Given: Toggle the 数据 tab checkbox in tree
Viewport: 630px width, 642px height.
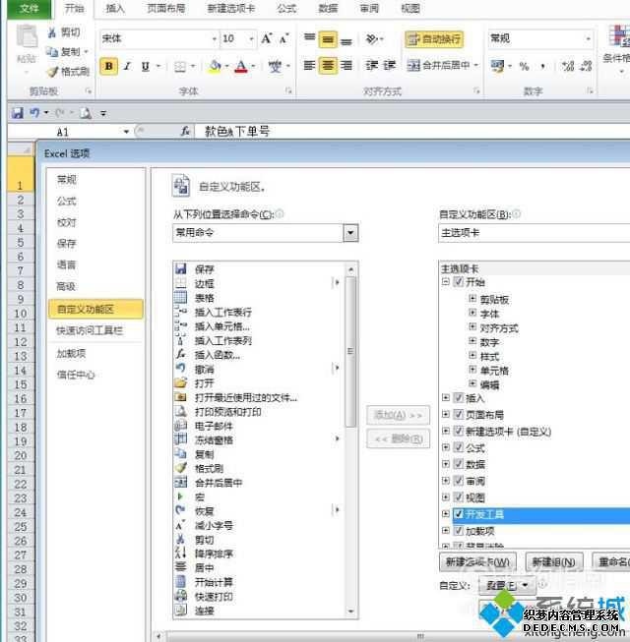Looking at the screenshot, I should [x=459, y=464].
